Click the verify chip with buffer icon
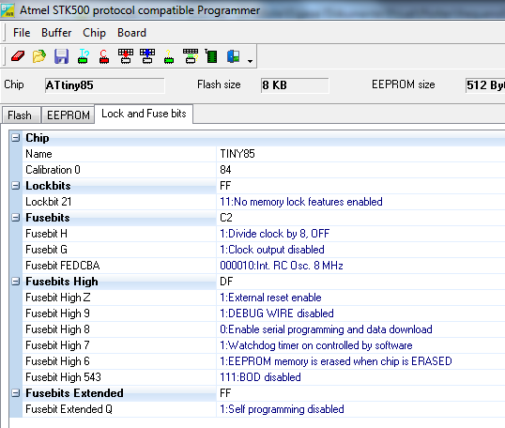 (x=191, y=56)
